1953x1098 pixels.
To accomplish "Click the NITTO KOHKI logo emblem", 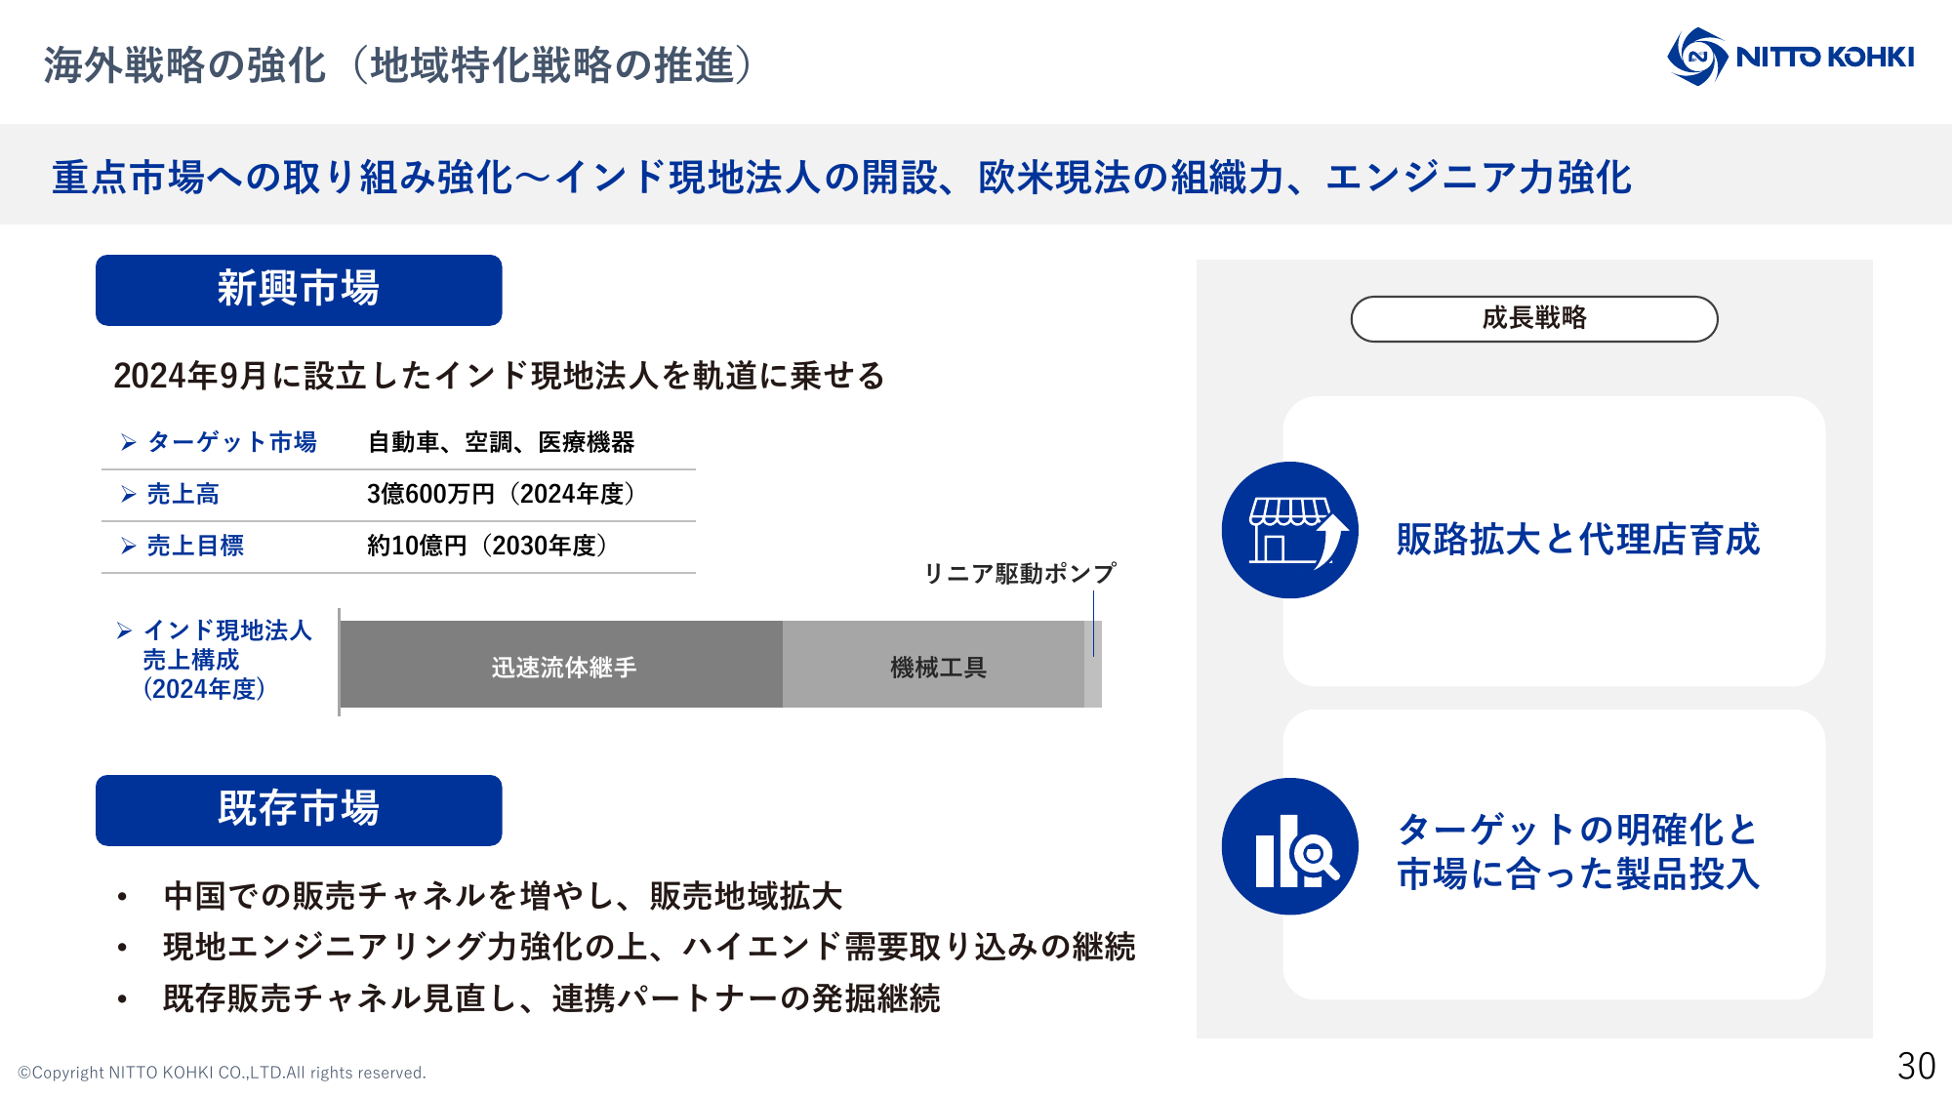I will 1696,57.
